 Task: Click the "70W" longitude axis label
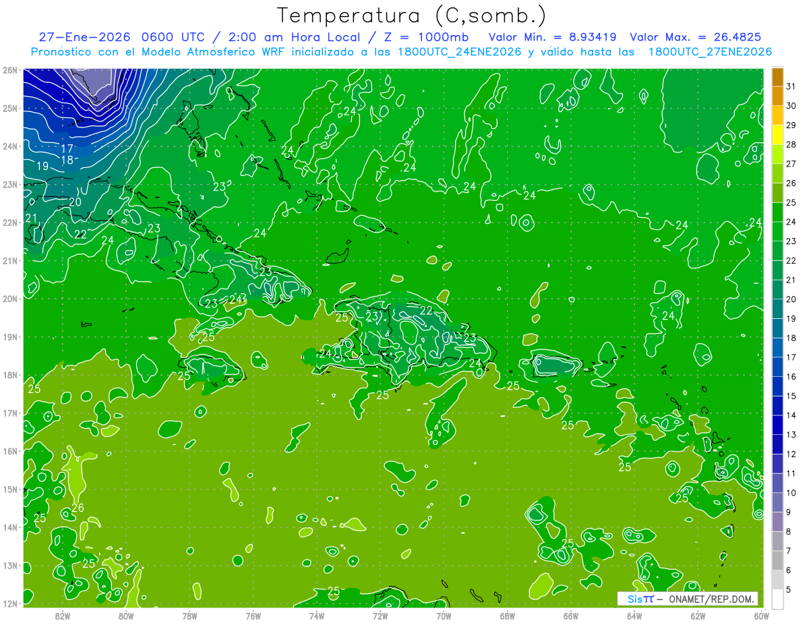pyautogui.click(x=444, y=616)
